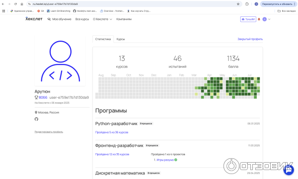Image resolution: width=298 pixels, height=179 pixels.
Task: Click the '46 испытаний' statistic
Action: pyautogui.click(x=177, y=61)
